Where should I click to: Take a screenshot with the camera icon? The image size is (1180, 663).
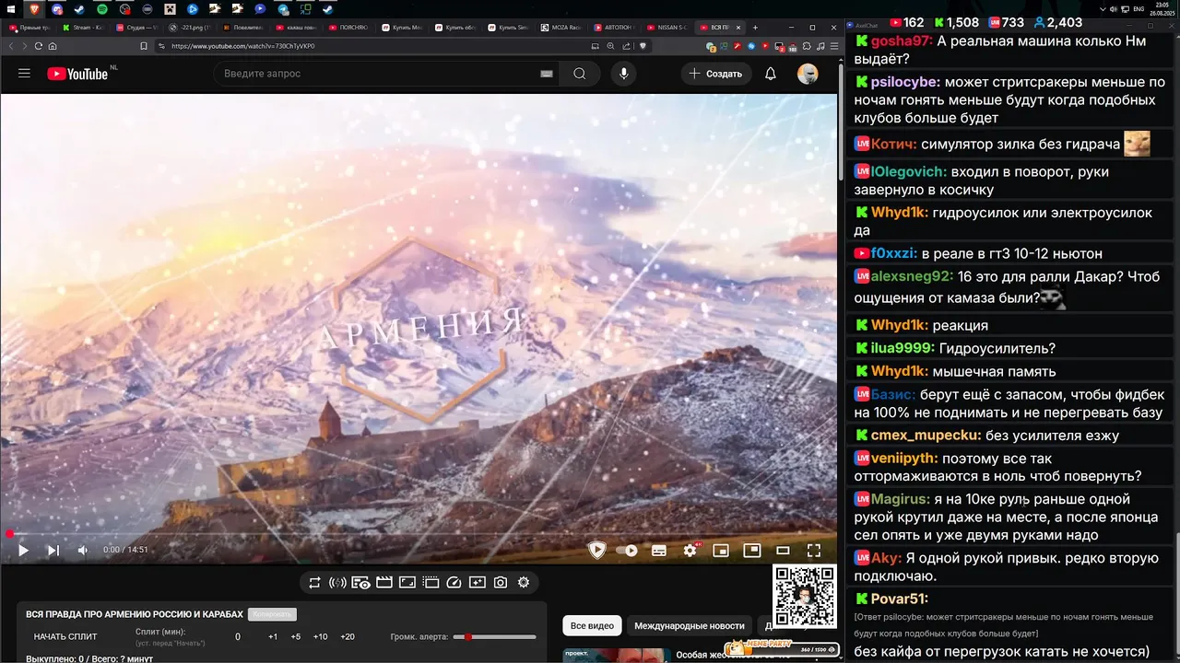(x=500, y=583)
